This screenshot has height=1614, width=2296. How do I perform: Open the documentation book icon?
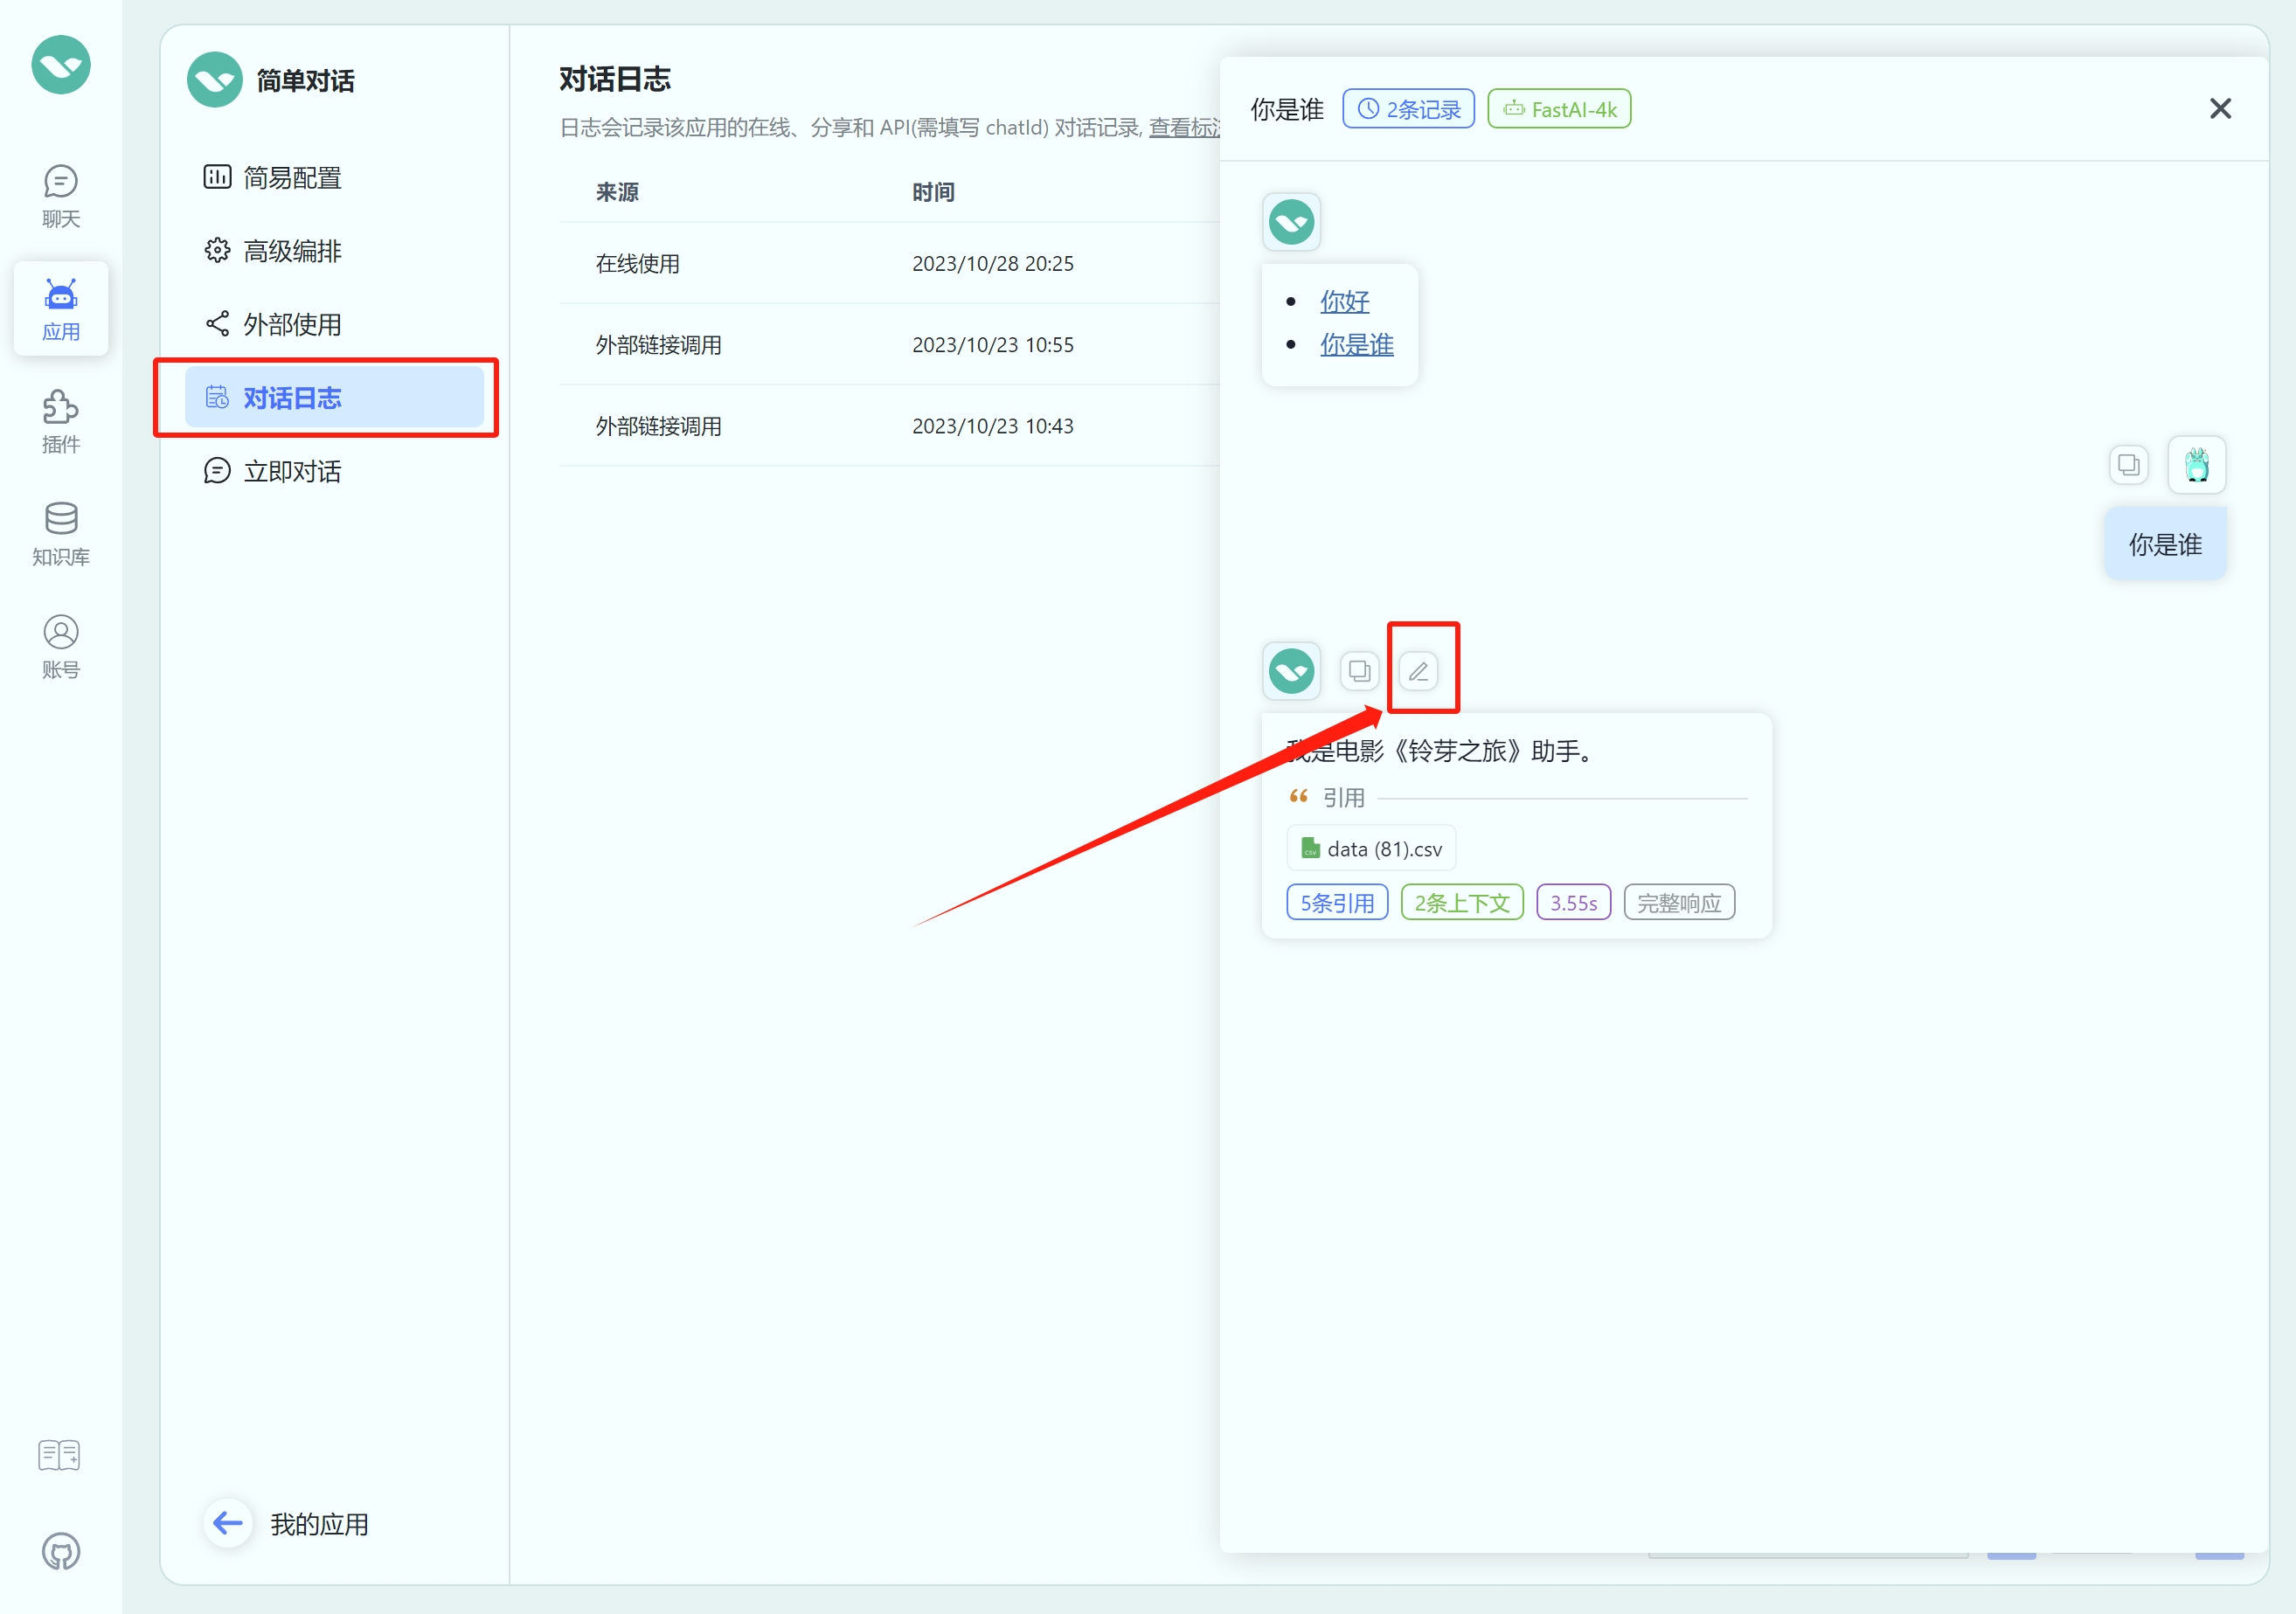[59, 1455]
